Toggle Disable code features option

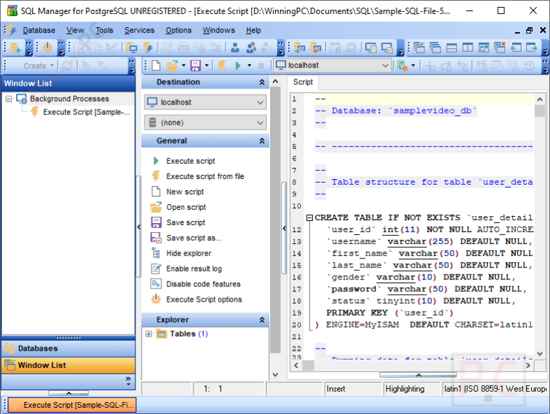pyautogui.click(x=203, y=284)
